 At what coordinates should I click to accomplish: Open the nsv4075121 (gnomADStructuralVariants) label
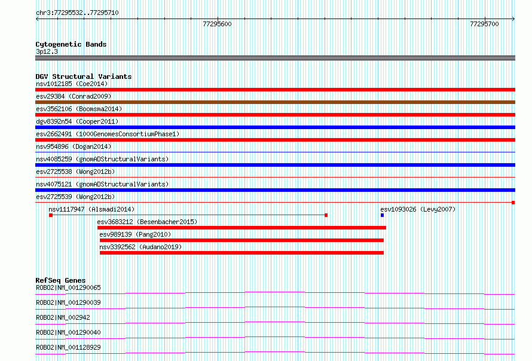tap(102, 184)
